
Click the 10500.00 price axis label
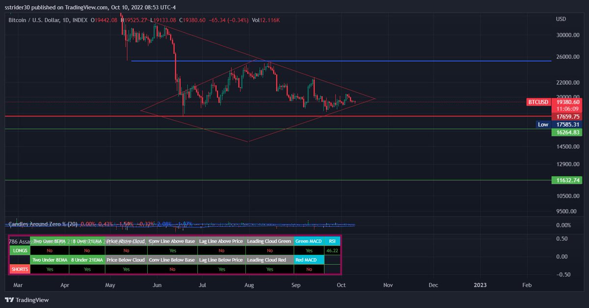567,196
